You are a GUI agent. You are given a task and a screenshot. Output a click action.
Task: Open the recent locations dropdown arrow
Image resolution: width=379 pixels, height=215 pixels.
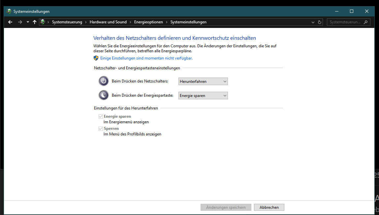click(x=28, y=22)
